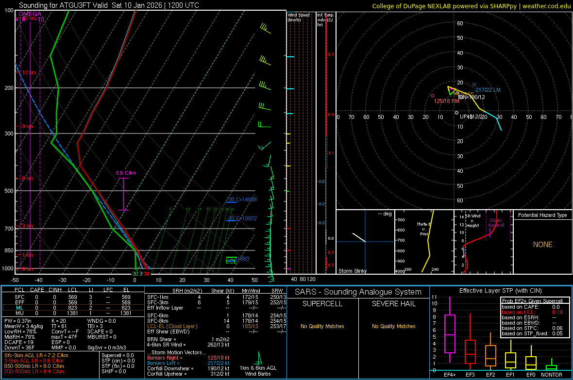Click the sounding title ATGU3FT Valid Sat 10 Jan 2026
The height and width of the screenshot is (380, 573).
[x=109, y=5]
